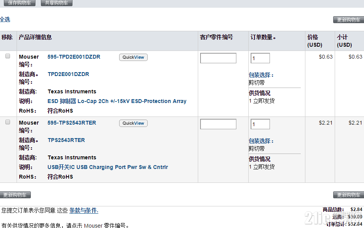
Task: Click quantity field of first item
Action: click(260, 58)
